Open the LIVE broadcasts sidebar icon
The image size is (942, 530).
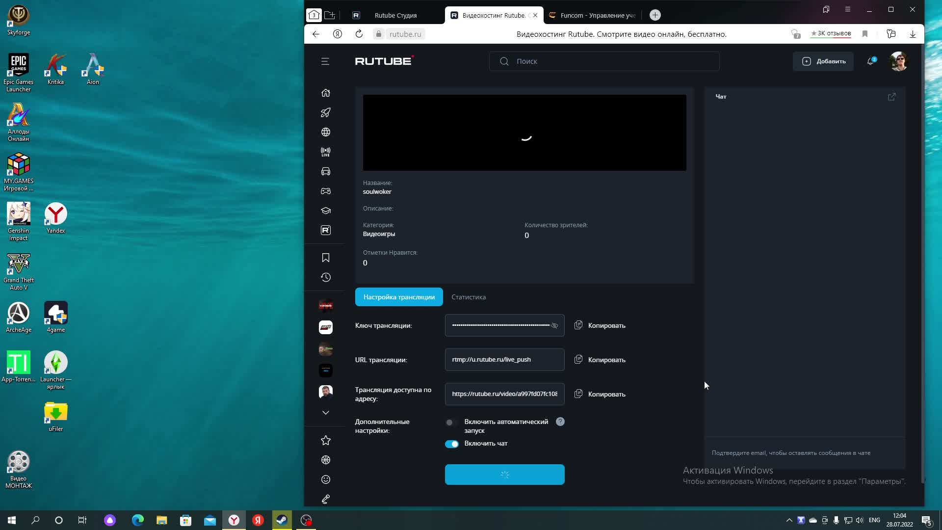coord(325,152)
